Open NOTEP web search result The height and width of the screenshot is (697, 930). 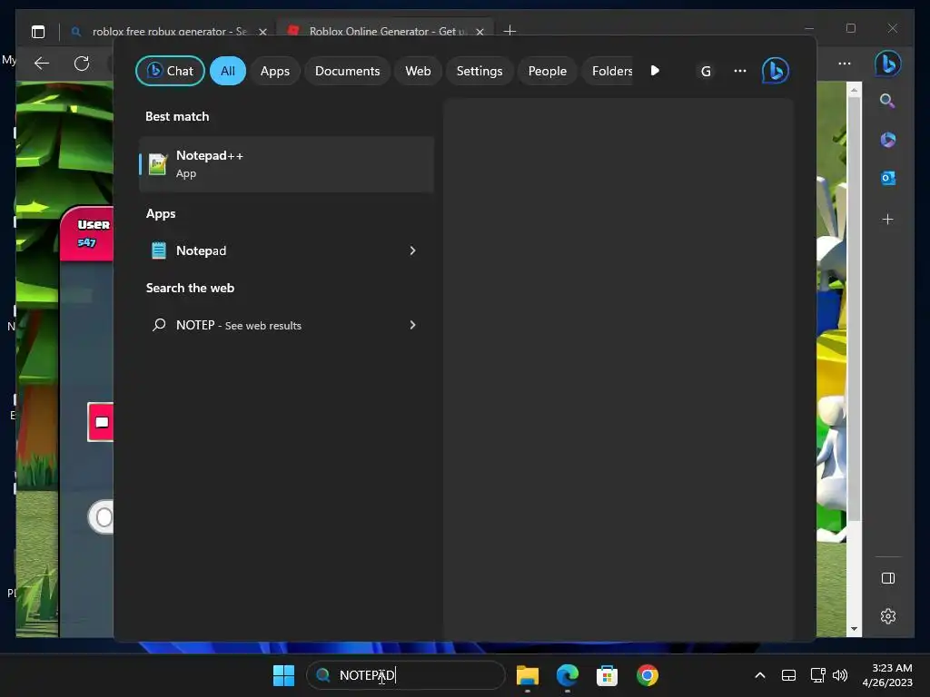[286, 325]
